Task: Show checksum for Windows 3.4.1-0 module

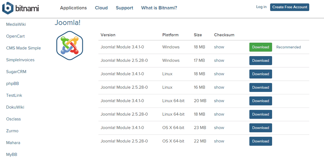Action: [x=219, y=47]
